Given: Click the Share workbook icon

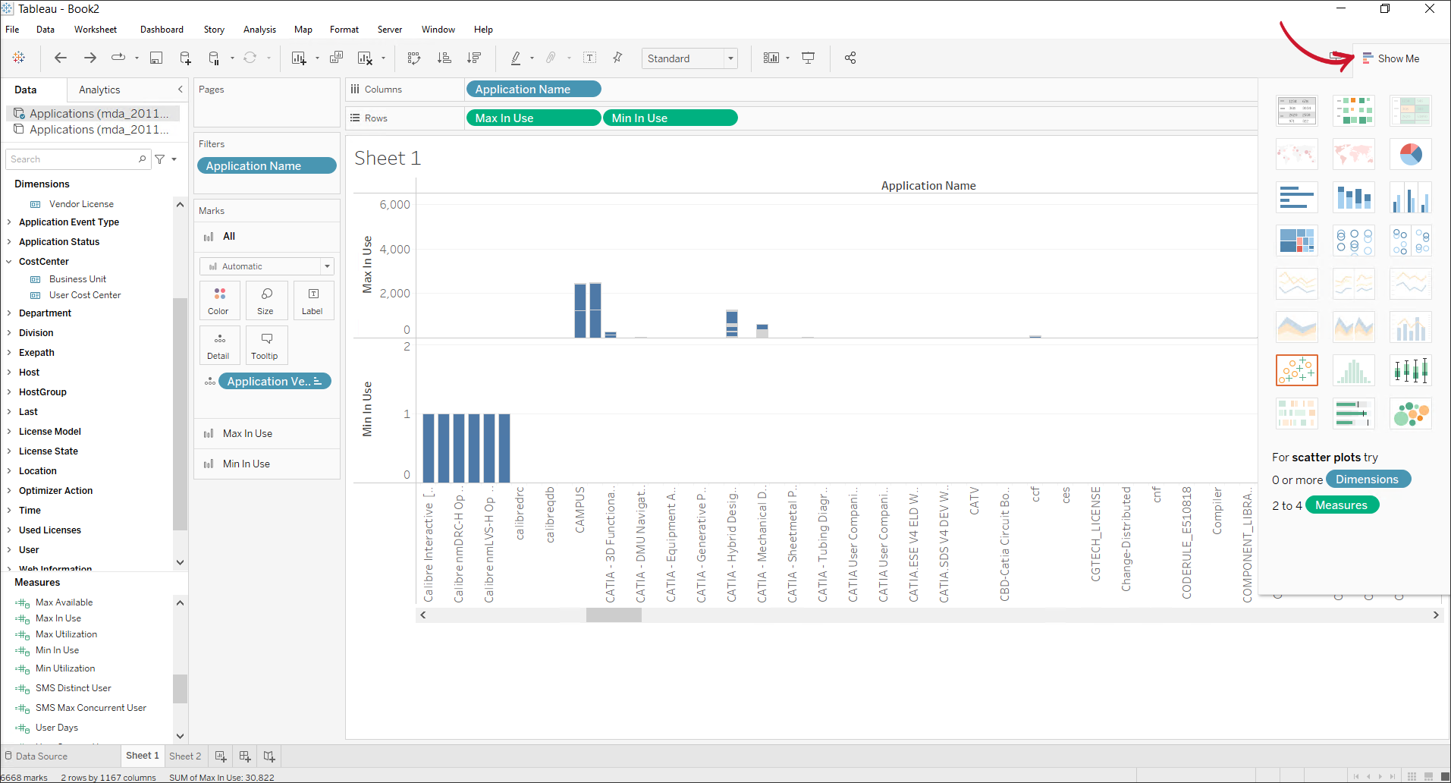Looking at the screenshot, I should point(850,58).
